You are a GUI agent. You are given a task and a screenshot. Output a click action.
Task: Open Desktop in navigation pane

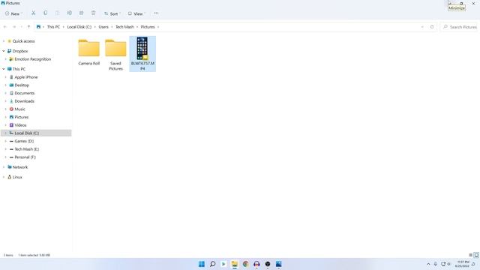click(x=22, y=85)
